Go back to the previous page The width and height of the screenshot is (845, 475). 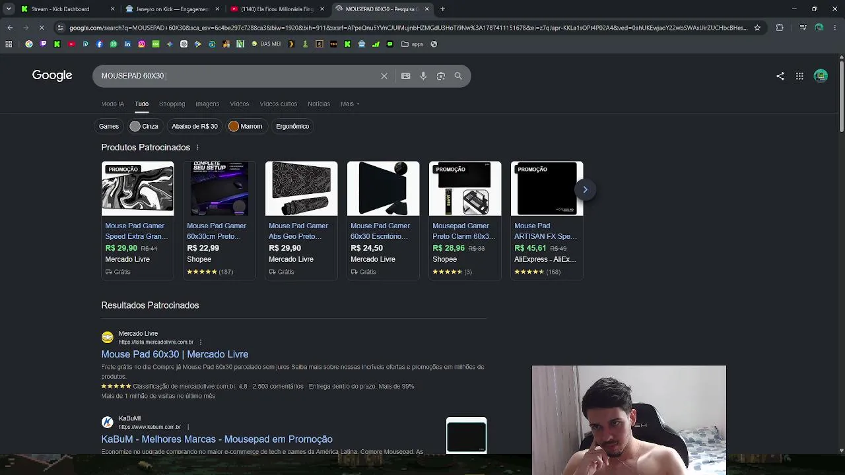[10, 28]
